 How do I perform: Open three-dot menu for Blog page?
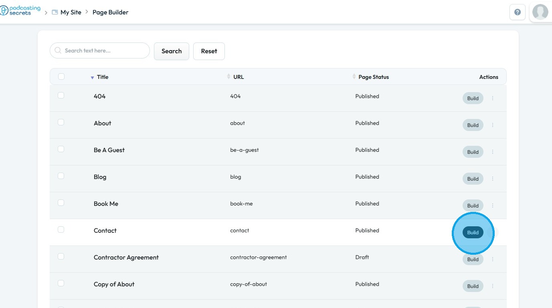click(x=493, y=179)
